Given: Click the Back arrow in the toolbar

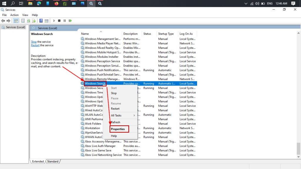Looking at the screenshot, I should pyautogui.click(x=3, y=21).
